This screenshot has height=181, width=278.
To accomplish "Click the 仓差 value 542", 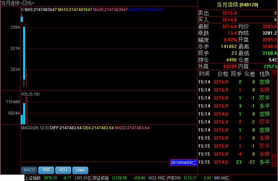I will (273, 60).
